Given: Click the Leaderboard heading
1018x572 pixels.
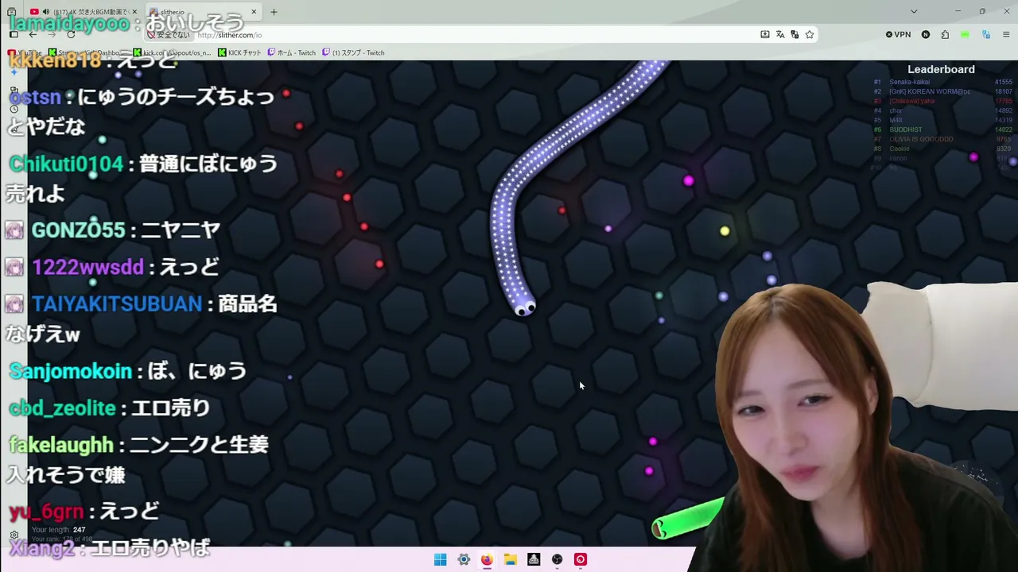Looking at the screenshot, I should tap(941, 69).
